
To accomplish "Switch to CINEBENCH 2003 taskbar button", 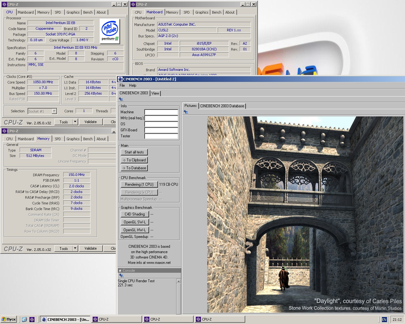I will (x=65, y=319).
